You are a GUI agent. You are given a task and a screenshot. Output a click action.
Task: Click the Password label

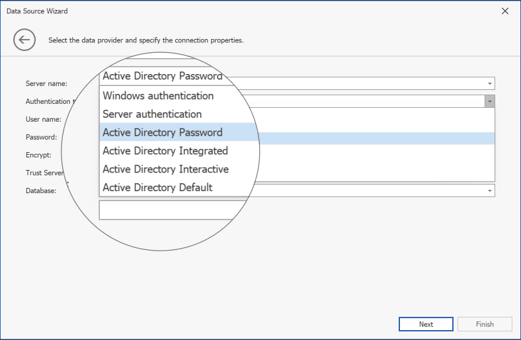tap(41, 138)
